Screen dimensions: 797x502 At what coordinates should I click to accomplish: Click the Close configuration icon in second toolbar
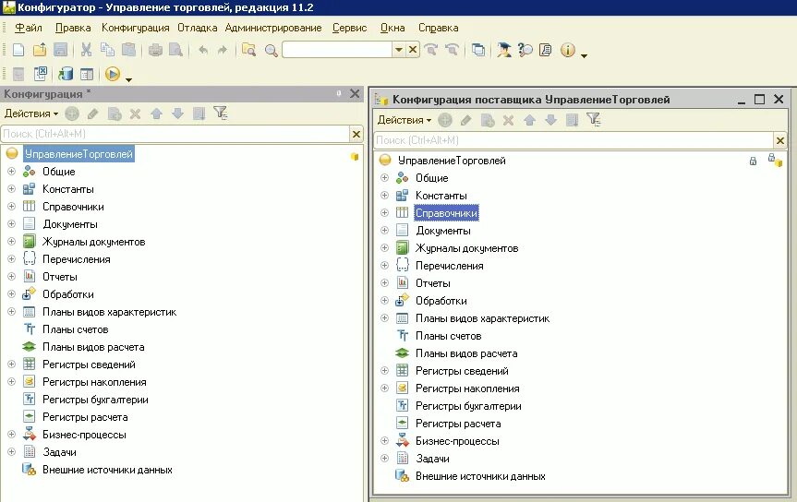(40, 74)
